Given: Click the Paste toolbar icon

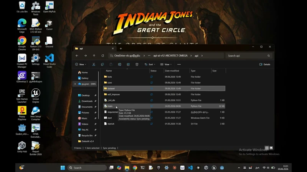Looking at the screenshot, I should pyautogui.click(x=111, y=64).
